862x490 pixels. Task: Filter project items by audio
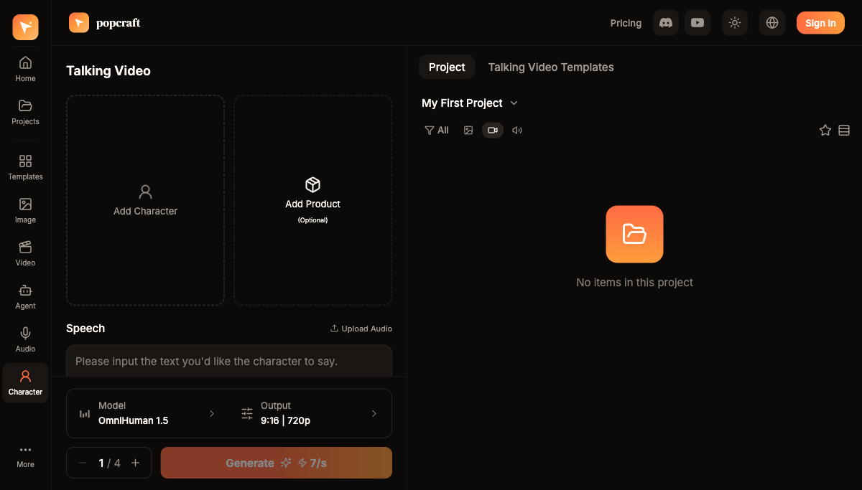[516, 131]
